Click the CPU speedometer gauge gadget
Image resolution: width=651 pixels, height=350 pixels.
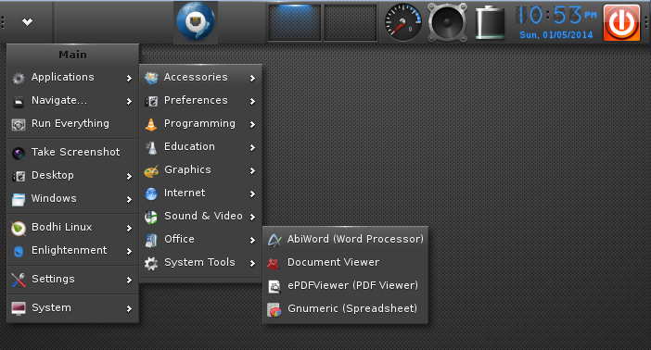tap(403, 22)
